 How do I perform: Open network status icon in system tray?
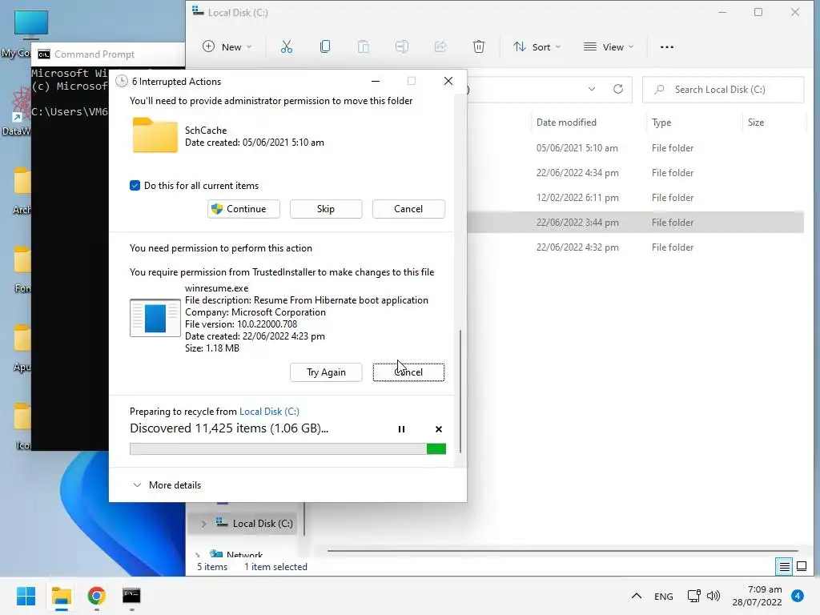[x=694, y=596]
